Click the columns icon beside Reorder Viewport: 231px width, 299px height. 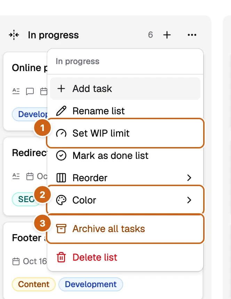point(61,178)
